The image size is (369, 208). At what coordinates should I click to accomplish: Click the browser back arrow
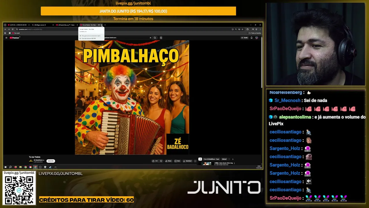point(5,29)
